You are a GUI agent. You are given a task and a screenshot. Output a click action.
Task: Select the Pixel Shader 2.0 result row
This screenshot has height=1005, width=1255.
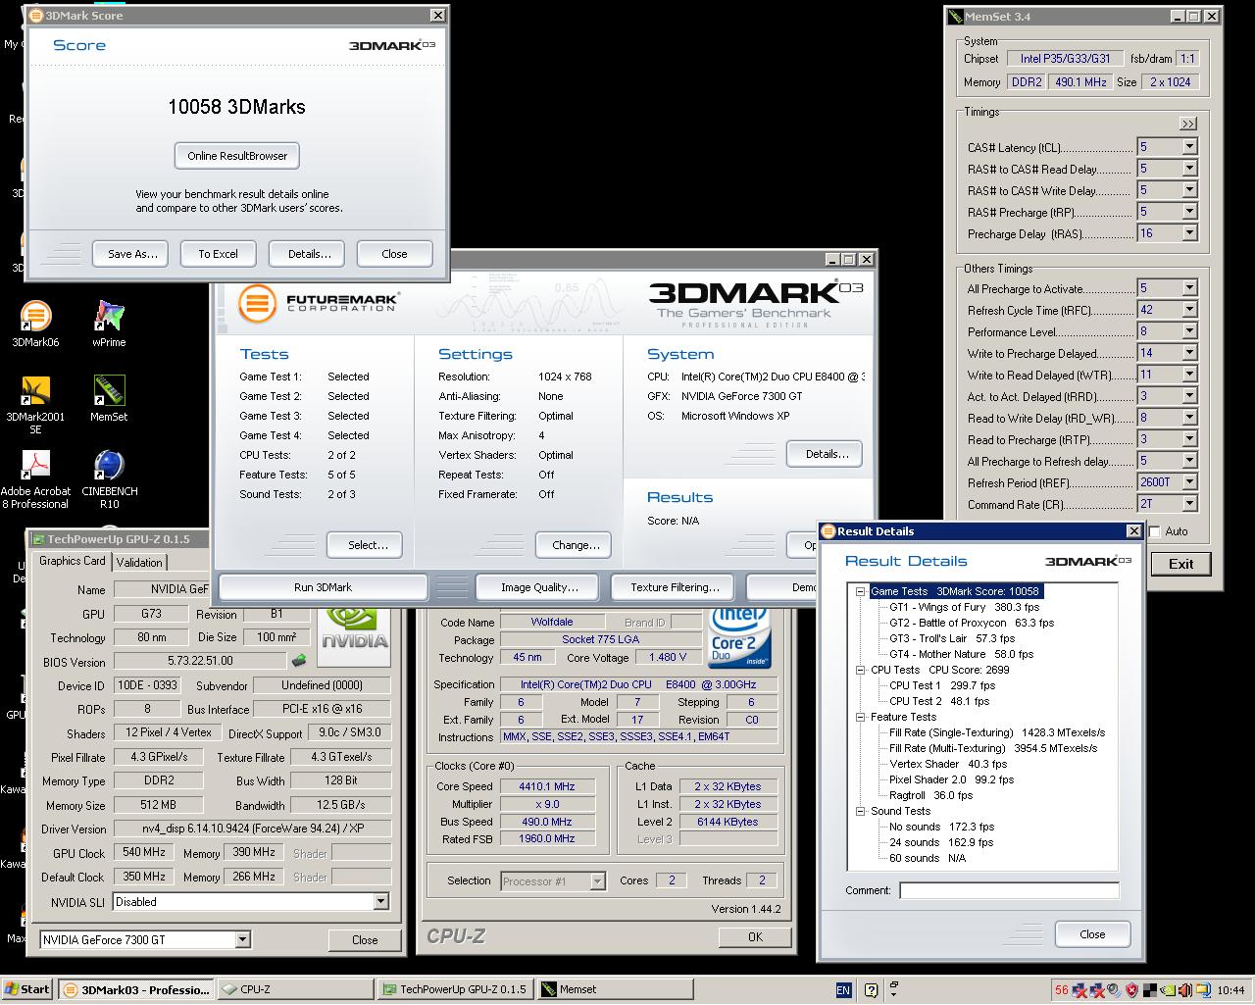tap(951, 779)
